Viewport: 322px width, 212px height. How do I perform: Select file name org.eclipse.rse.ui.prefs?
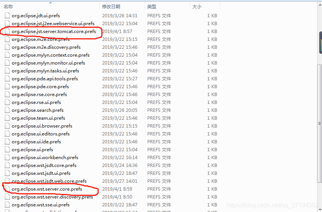[37, 102]
